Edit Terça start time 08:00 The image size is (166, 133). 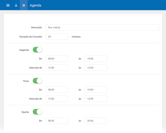[57, 90]
